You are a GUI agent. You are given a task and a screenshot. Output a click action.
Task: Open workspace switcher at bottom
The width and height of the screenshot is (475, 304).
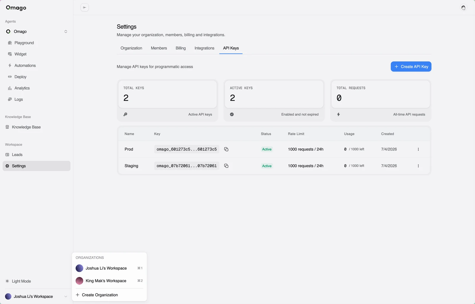37,296
